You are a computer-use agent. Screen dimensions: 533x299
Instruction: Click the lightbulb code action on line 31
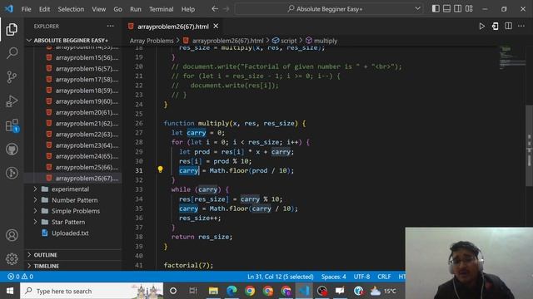point(160,169)
